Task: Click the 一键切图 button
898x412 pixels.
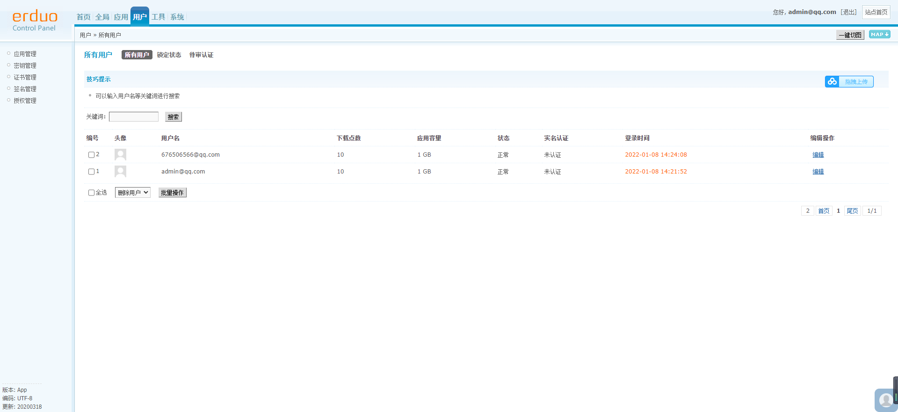Action: tap(850, 35)
